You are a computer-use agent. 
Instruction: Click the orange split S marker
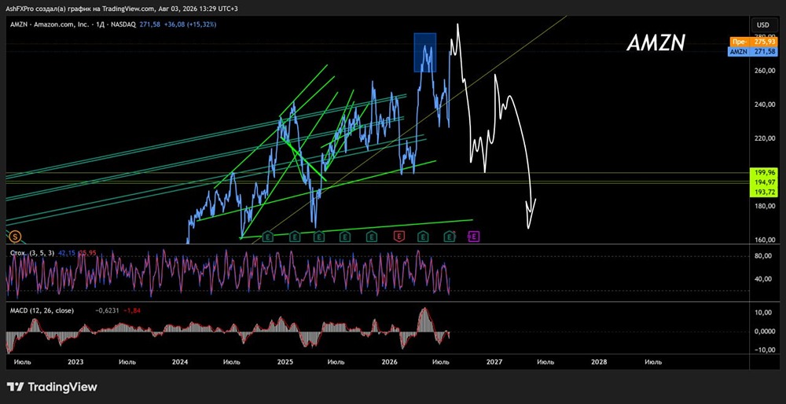16,236
